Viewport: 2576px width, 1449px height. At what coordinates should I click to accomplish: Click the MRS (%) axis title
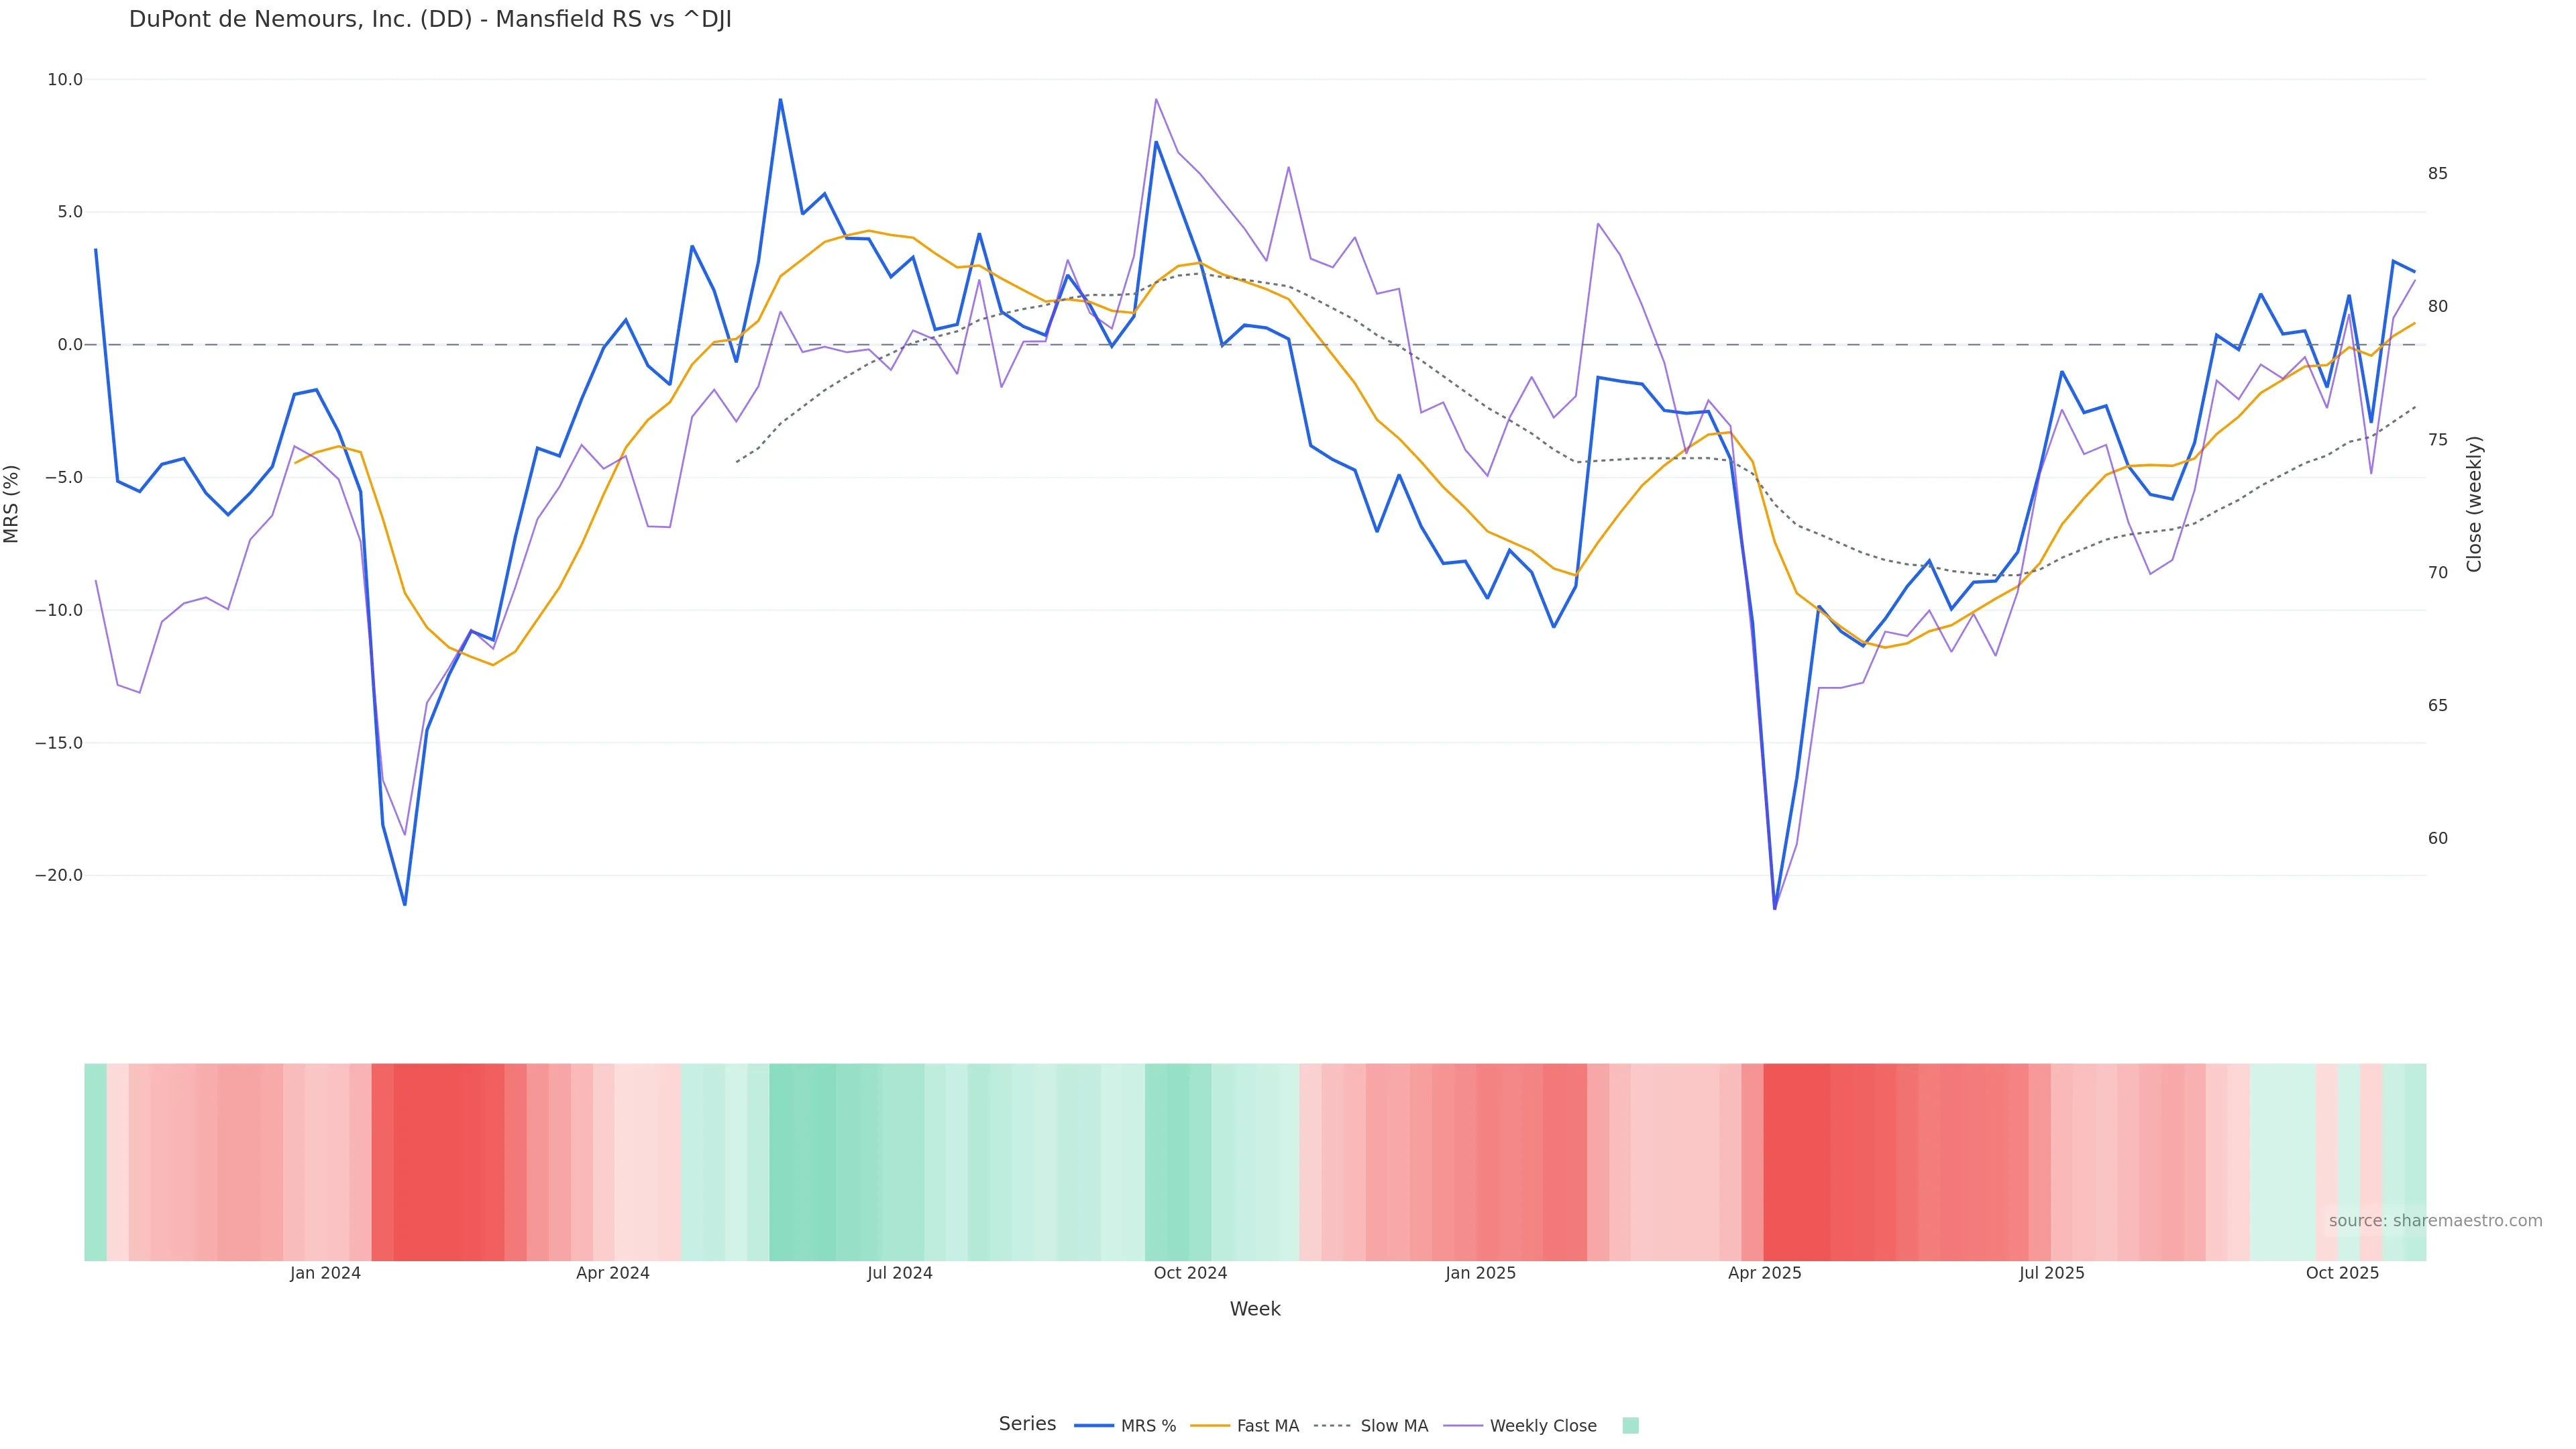coord(12,504)
